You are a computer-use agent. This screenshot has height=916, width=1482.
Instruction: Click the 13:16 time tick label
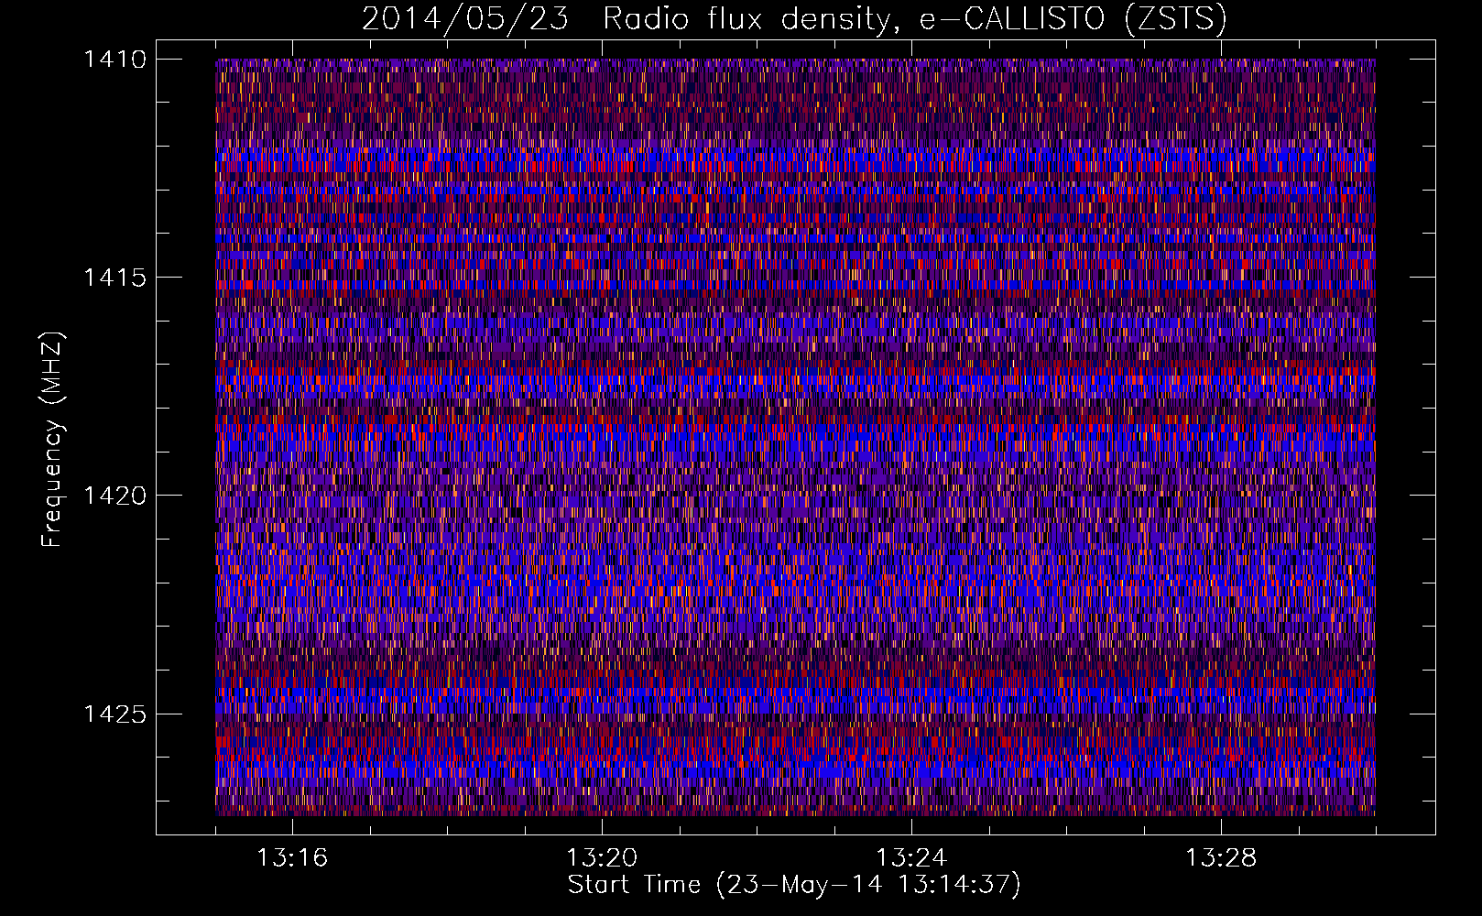(x=292, y=857)
